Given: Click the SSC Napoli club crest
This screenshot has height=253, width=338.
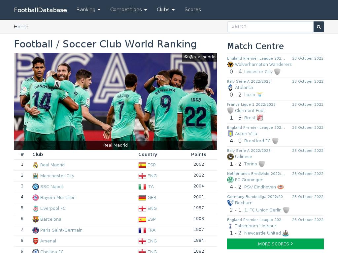Looking at the screenshot, I should (36, 186).
